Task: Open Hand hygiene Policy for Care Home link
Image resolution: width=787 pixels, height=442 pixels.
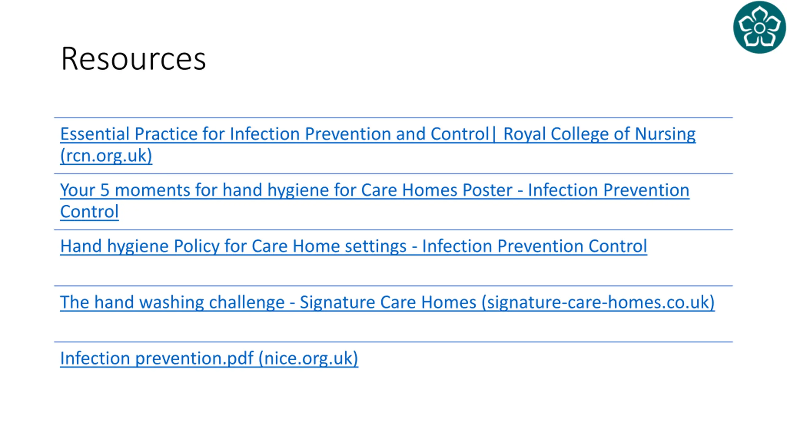Action: [x=354, y=246]
